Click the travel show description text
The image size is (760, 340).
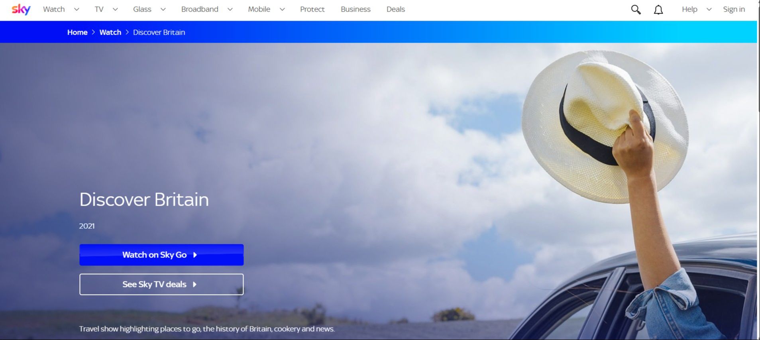coord(207,329)
